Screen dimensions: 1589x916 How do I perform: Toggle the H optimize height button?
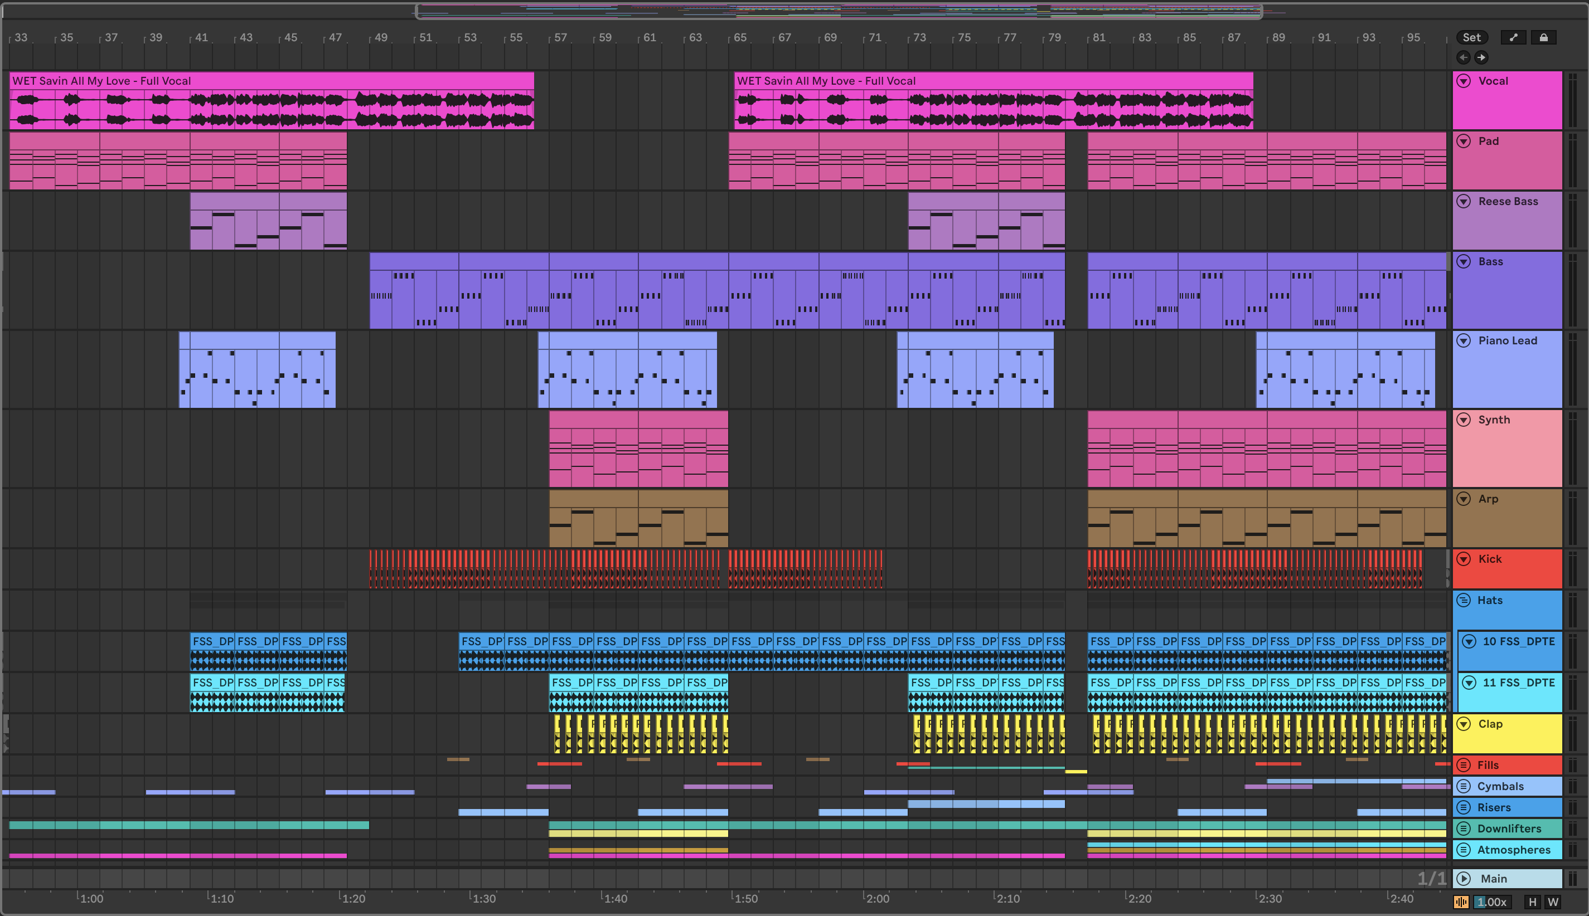1532,902
